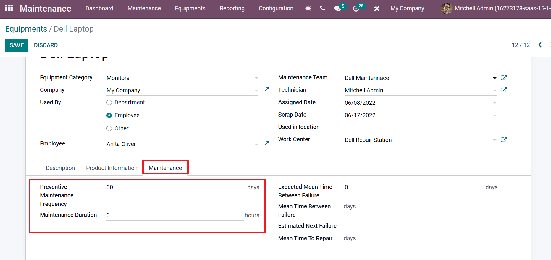
Task: Click the DISCARD button
Action: (46, 45)
